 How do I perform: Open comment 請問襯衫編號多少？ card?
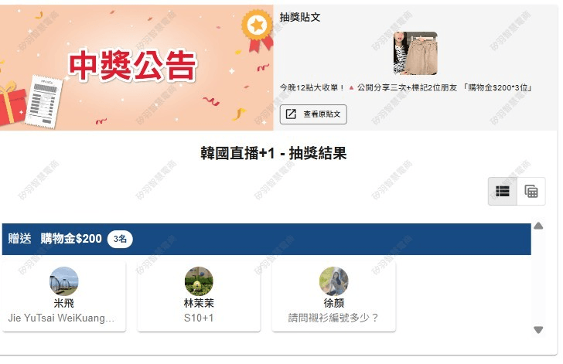pos(333,297)
